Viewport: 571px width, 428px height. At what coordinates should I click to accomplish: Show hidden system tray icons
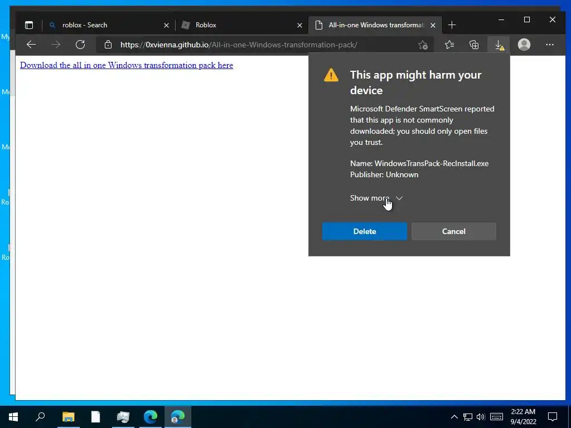(x=454, y=417)
